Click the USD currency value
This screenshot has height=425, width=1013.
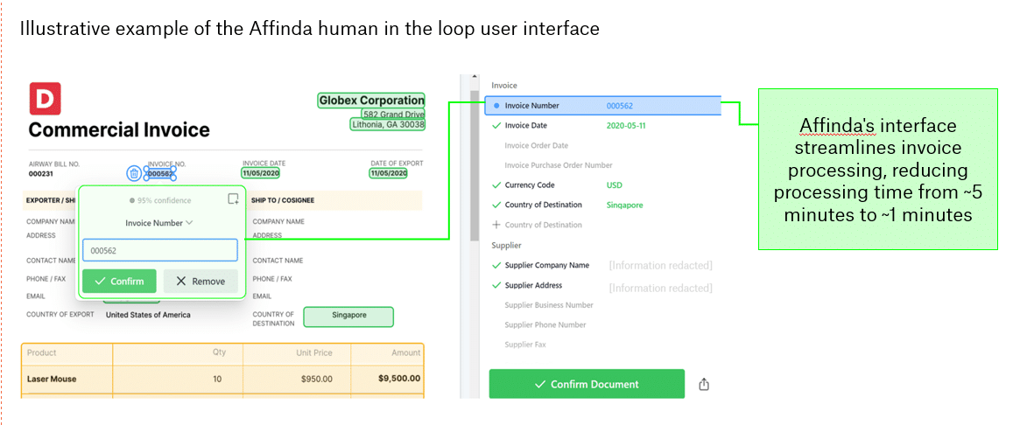615,185
